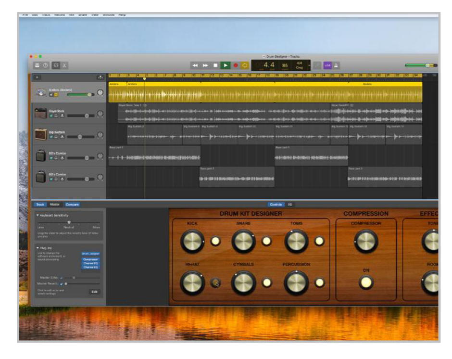Screen dimensions: 452x359
Task: Switch to the Master tab
Action: (x=54, y=205)
